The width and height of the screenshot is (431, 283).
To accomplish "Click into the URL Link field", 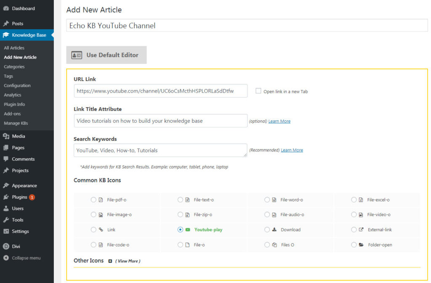I will (160, 91).
